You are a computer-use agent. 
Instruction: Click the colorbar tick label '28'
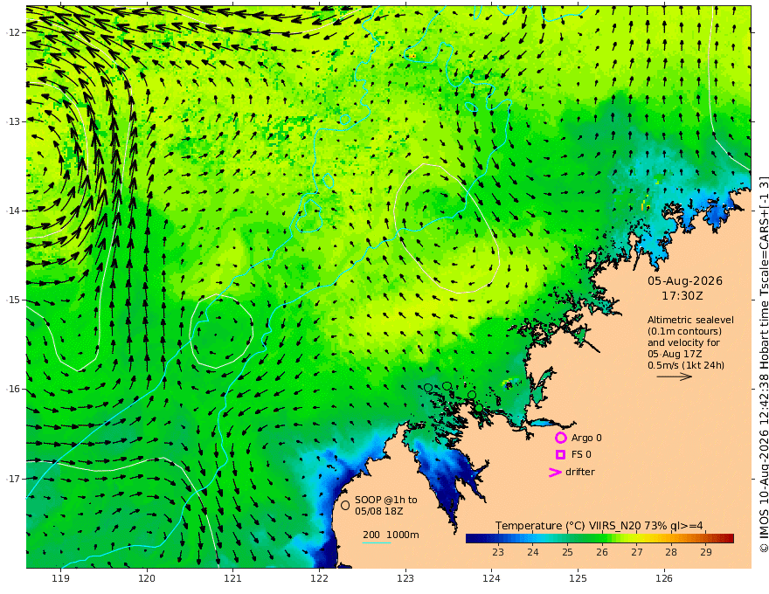671,552
